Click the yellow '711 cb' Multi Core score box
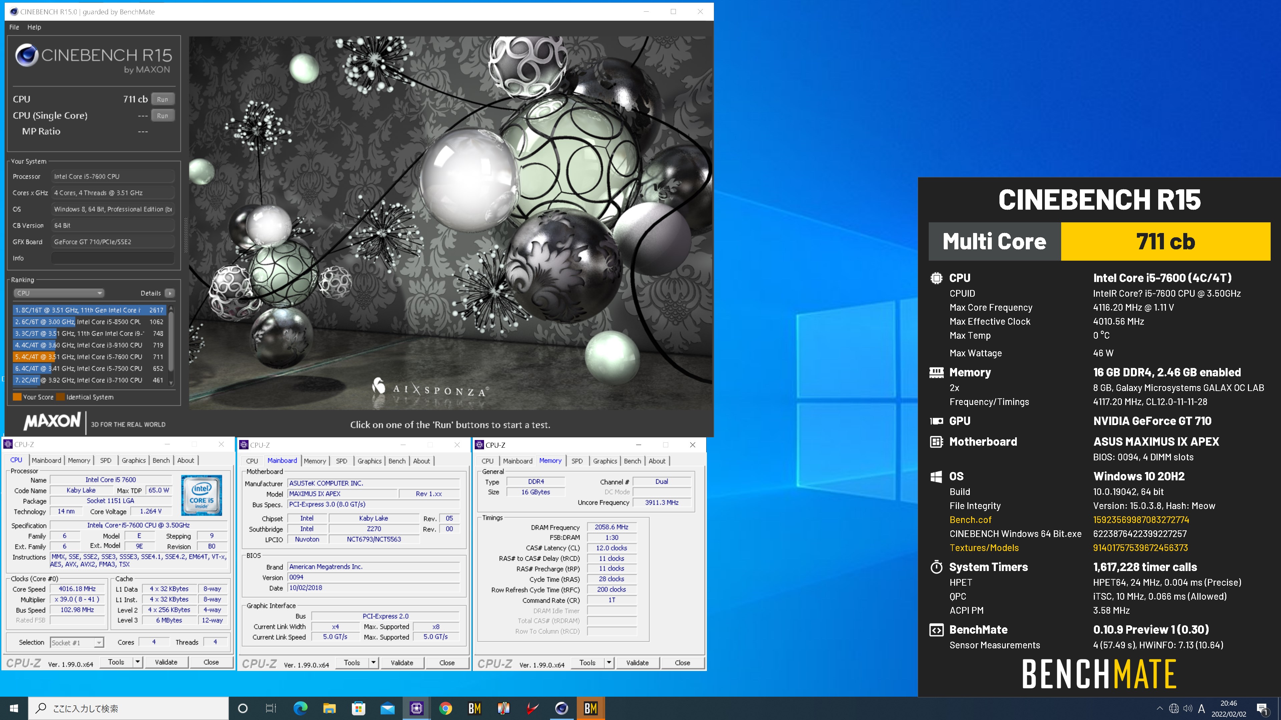1281x720 pixels. pyautogui.click(x=1165, y=241)
